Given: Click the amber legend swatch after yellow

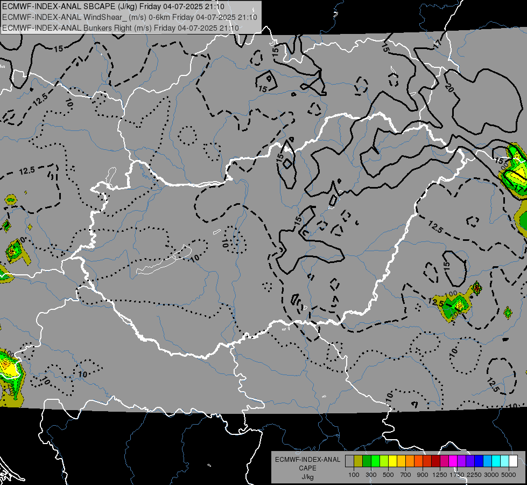Looking at the screenshot, I should click(401, 461).
